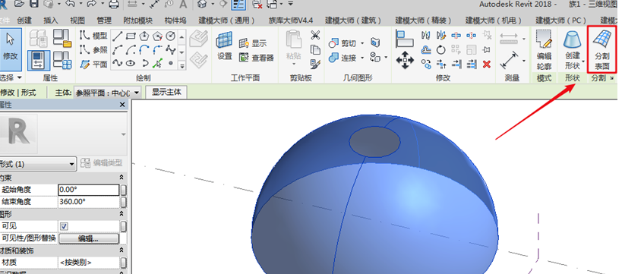Open the Host reference plane dropdown
Image resolution: width=644 pixels, height=274 pixels.
[137, 93]
